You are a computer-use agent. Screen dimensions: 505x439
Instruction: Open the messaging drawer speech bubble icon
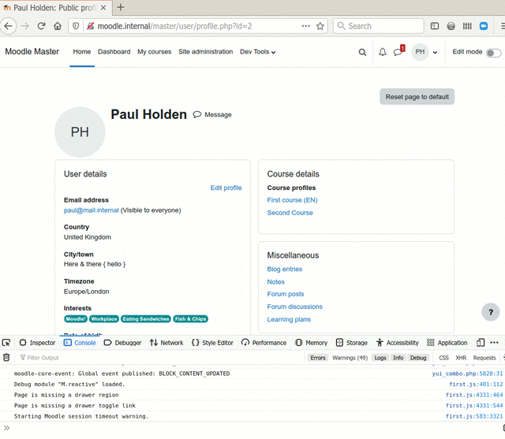point(398,52)
